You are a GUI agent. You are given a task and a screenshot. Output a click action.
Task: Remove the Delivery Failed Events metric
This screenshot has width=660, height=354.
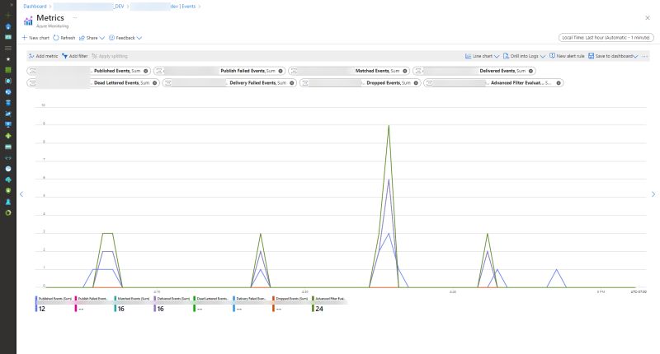[292, 83]
